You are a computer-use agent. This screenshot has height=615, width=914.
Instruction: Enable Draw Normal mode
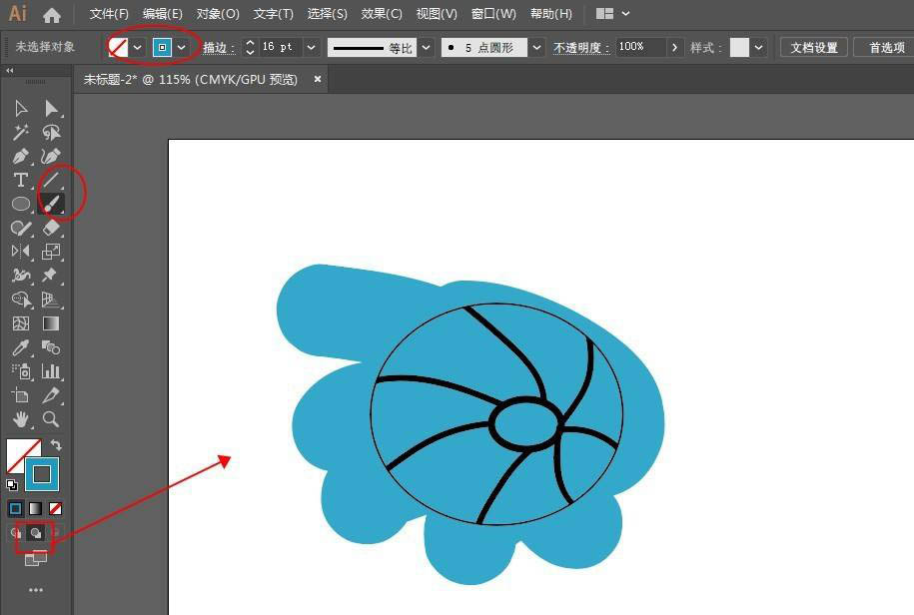[16, 533]
